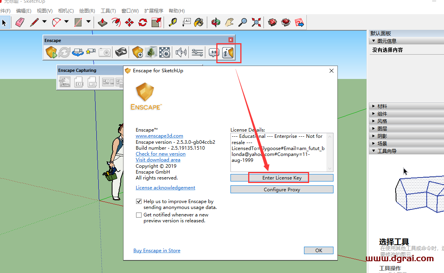
Task: Open the www.enscape3d.com link
Action: [159, 136]
